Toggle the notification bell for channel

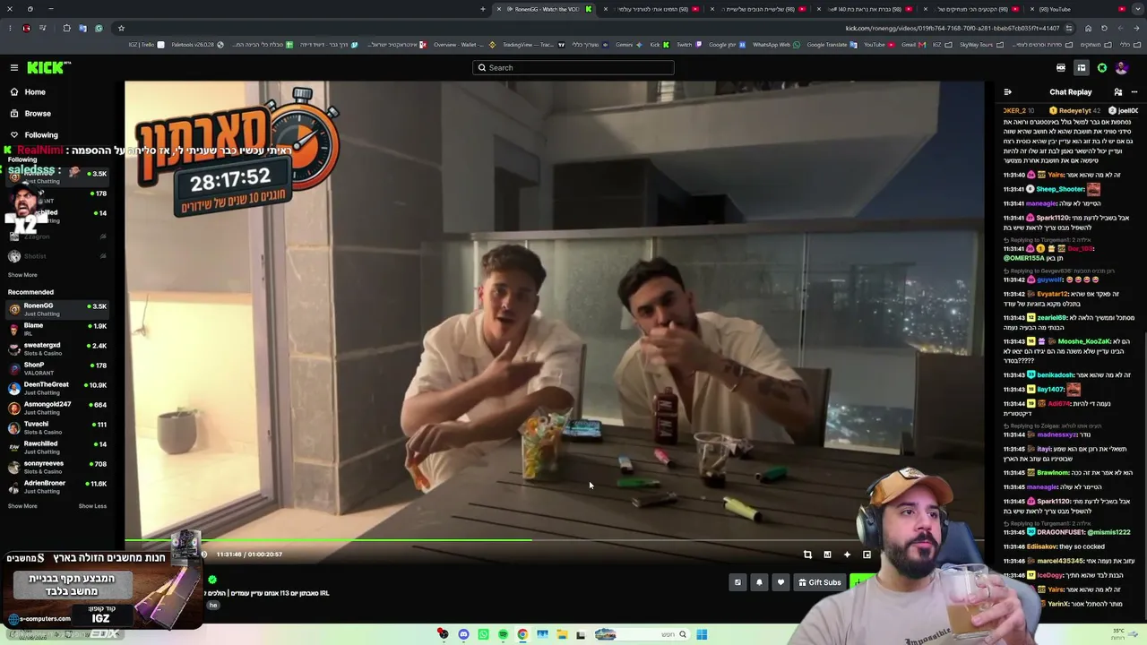759,582
